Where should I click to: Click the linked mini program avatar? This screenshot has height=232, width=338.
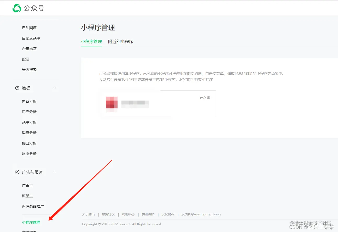pos(112,103)
